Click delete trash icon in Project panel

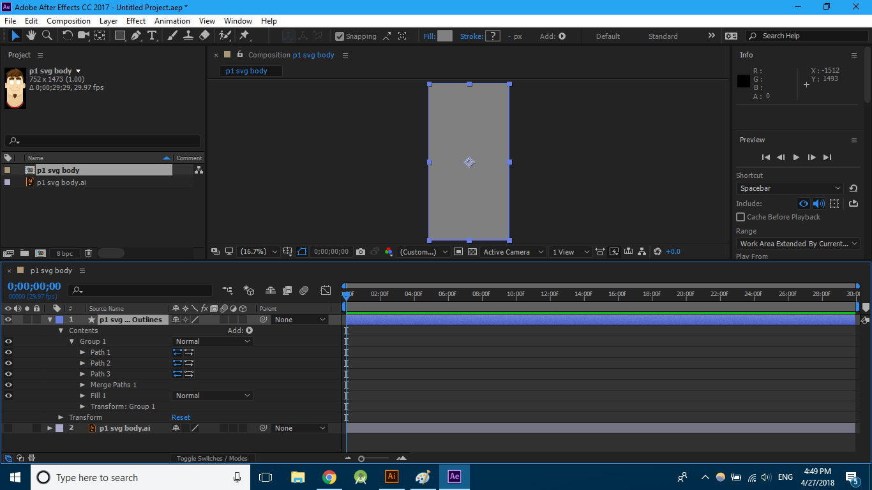click(x=88, y=253)
